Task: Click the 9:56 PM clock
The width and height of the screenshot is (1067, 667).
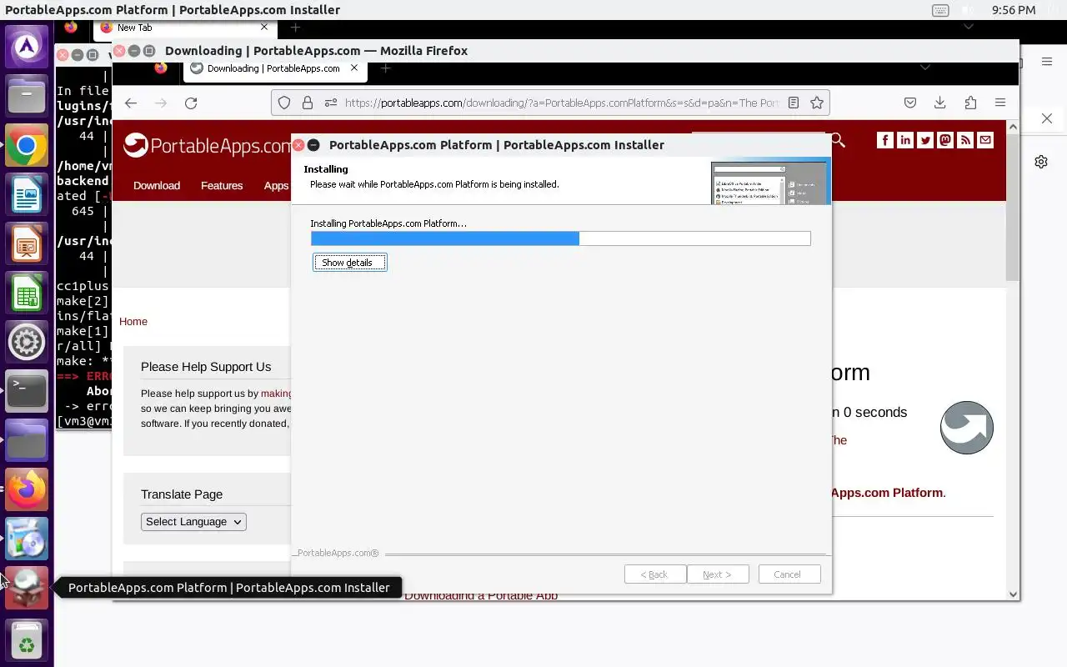Action: point(1014,10)
